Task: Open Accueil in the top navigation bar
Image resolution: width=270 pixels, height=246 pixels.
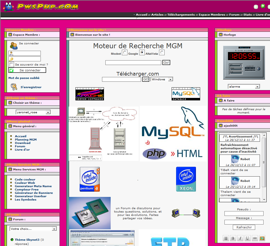Action: click(141, 15)
